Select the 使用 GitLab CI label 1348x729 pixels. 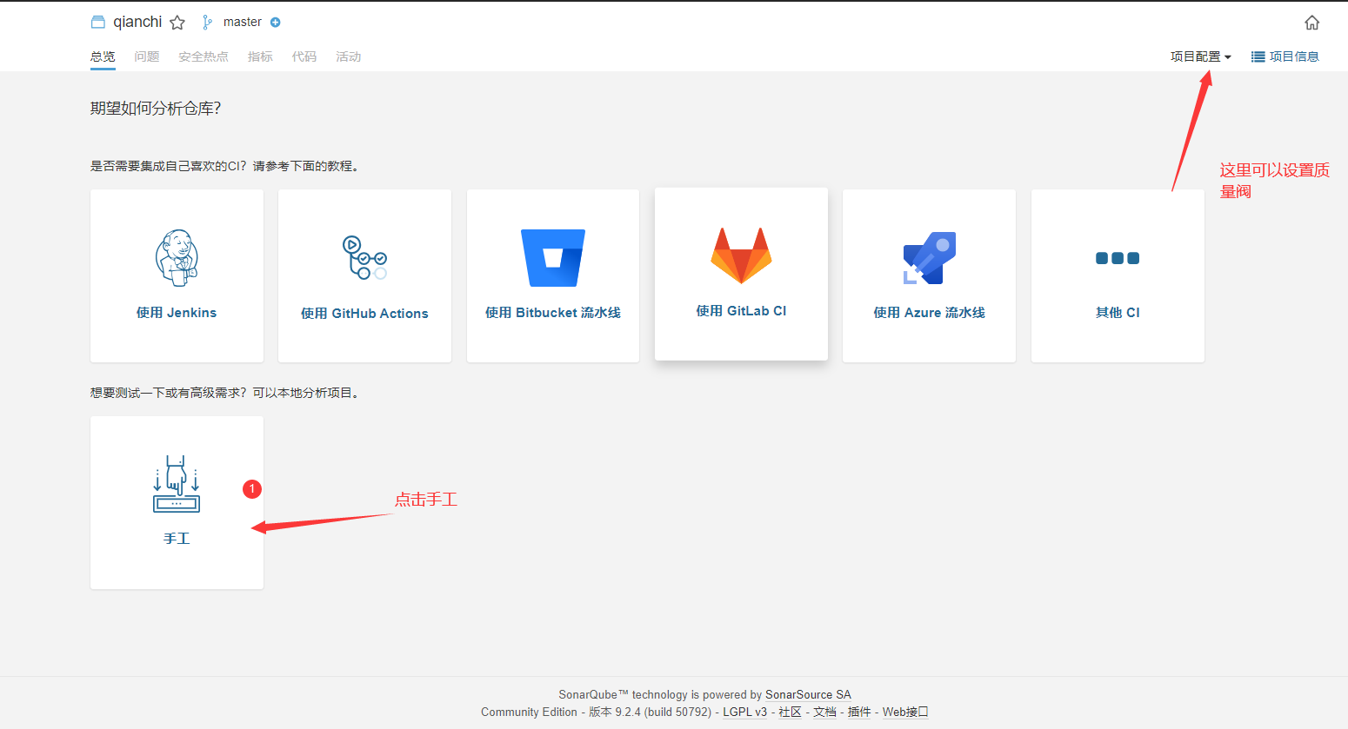coord(741,311)
